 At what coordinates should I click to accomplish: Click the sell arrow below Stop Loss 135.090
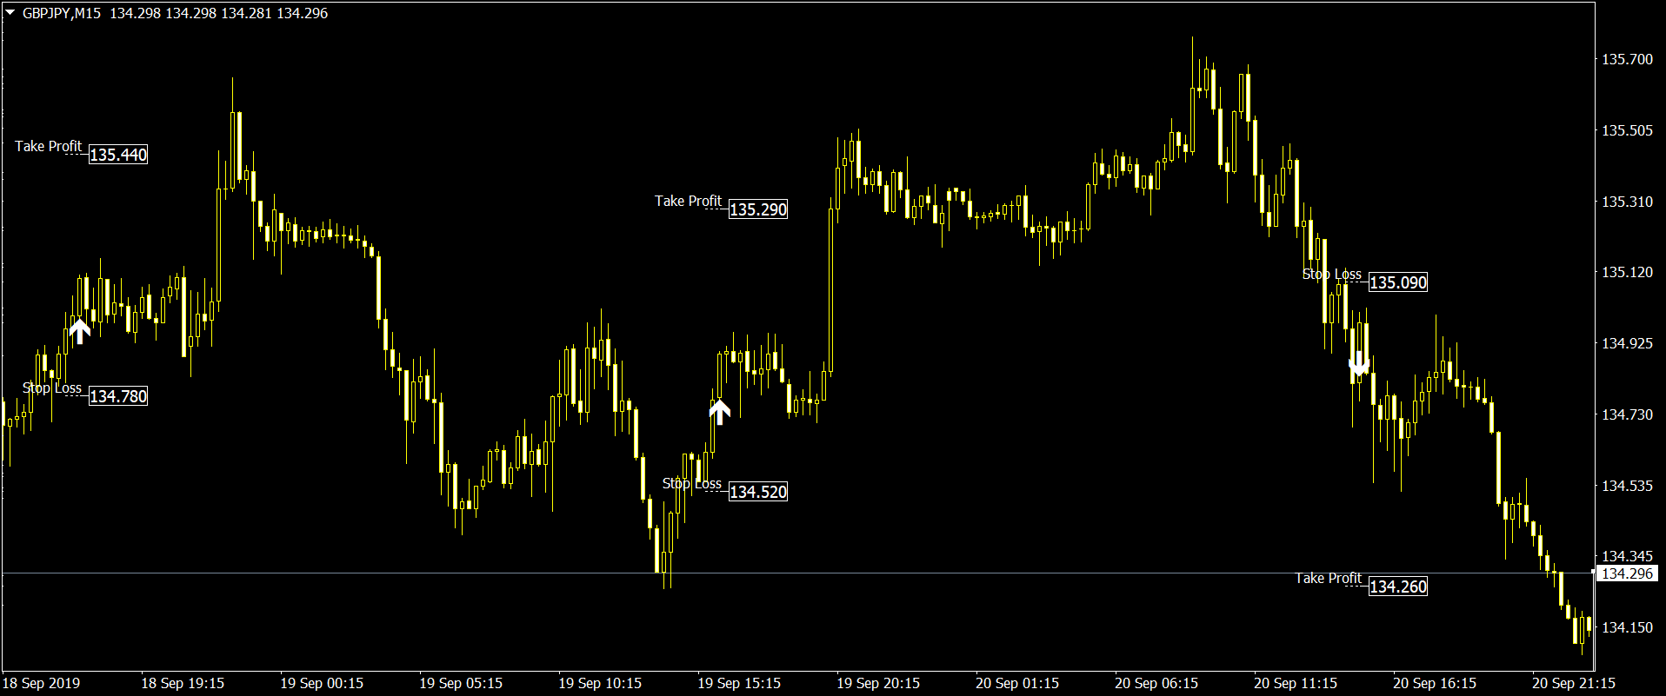coord(1359,364)
